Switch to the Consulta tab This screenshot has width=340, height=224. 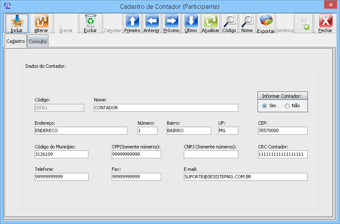(x=37, y=42)
